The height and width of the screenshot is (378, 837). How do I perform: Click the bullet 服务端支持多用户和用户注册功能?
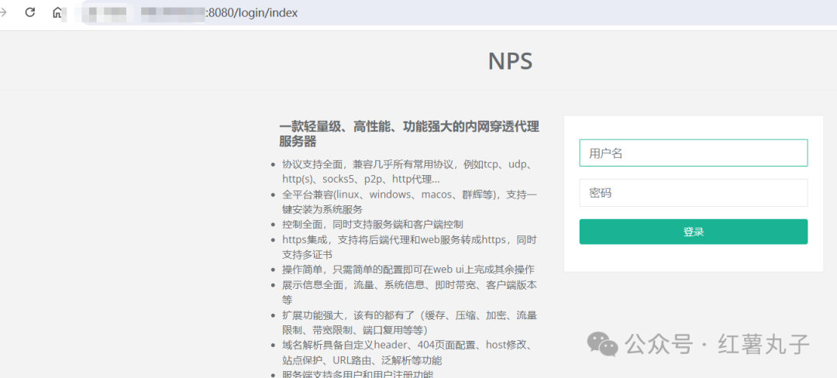pyautogui.click(x=357, y=373)
